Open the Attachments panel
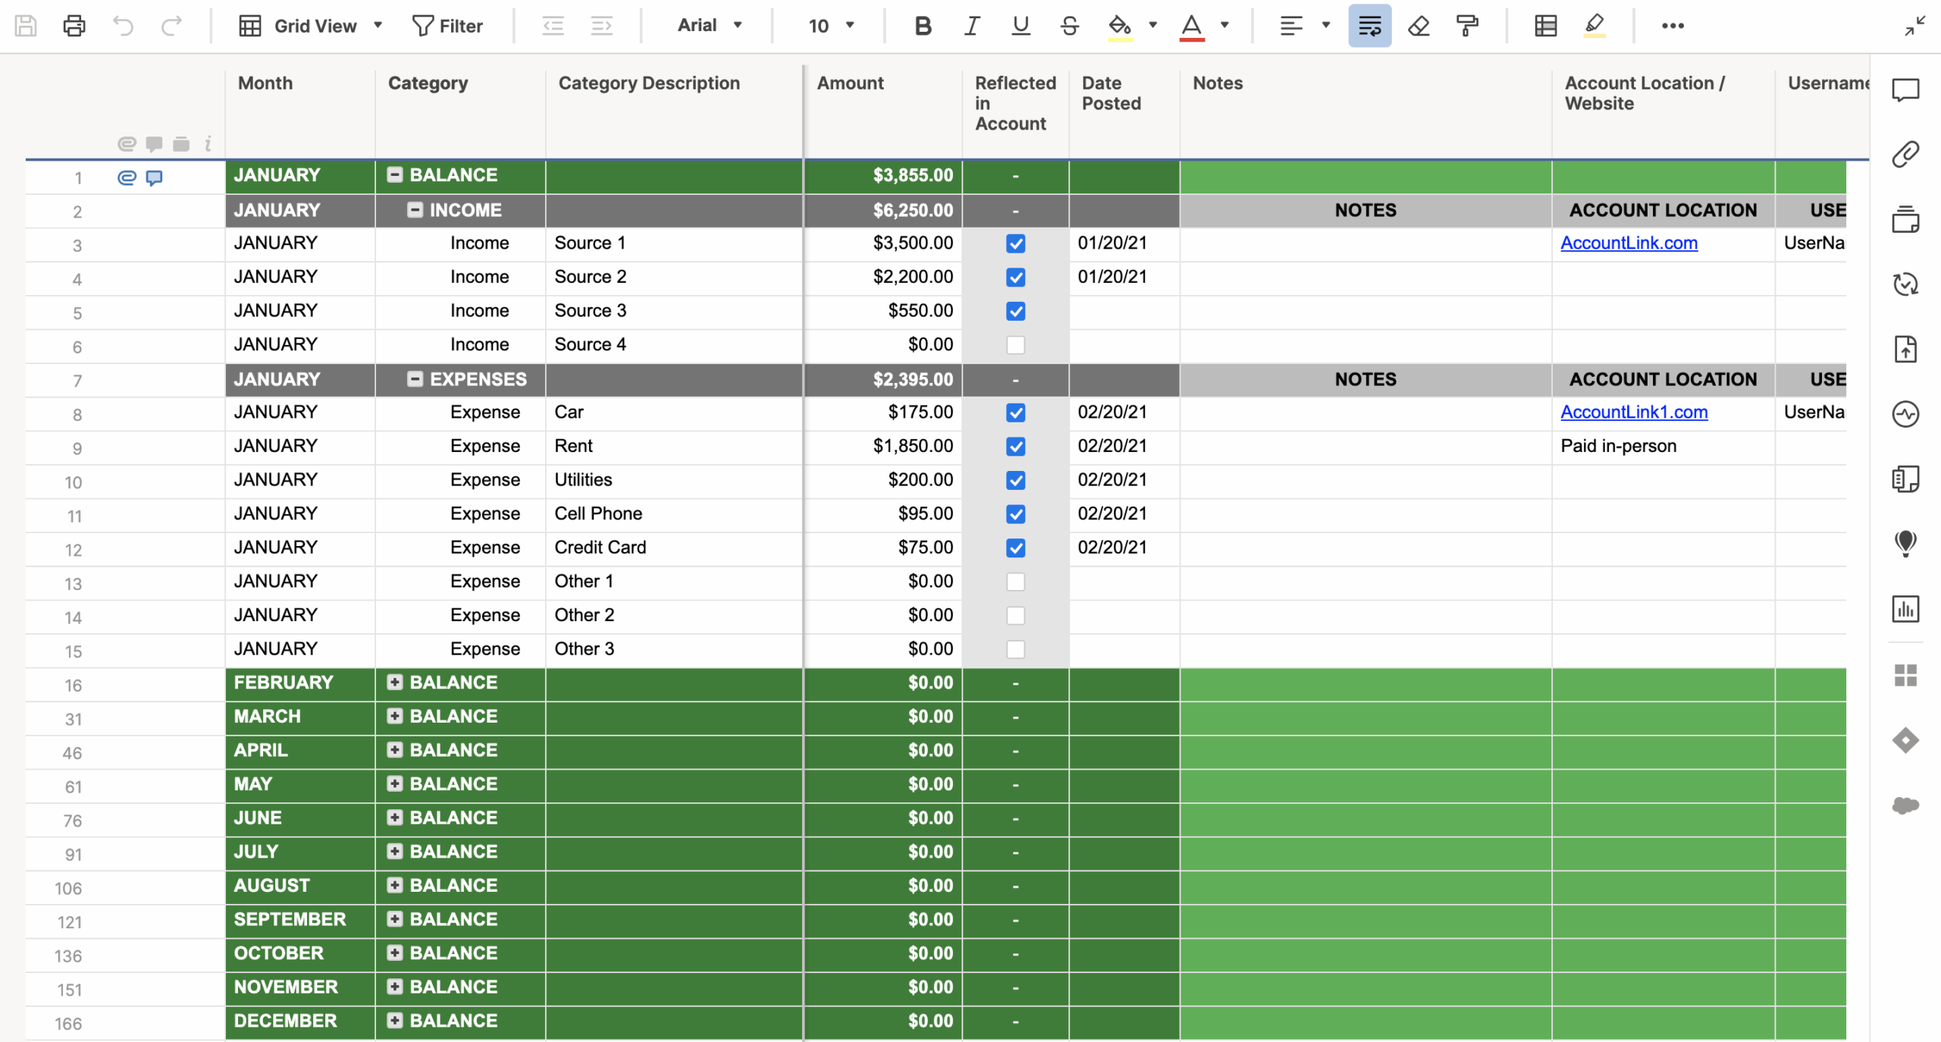The width and height of the screenshot is (1941, 1042). click(x=1906, y=154)
